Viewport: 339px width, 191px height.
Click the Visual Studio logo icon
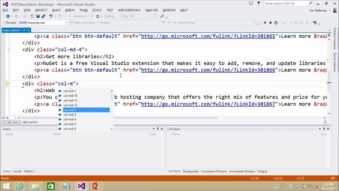5,4
